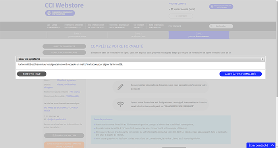Screen dimensions: 278x148
Task: Click the cfpi@cci-paris-idf.fr email link
Action: pos(56,119)
